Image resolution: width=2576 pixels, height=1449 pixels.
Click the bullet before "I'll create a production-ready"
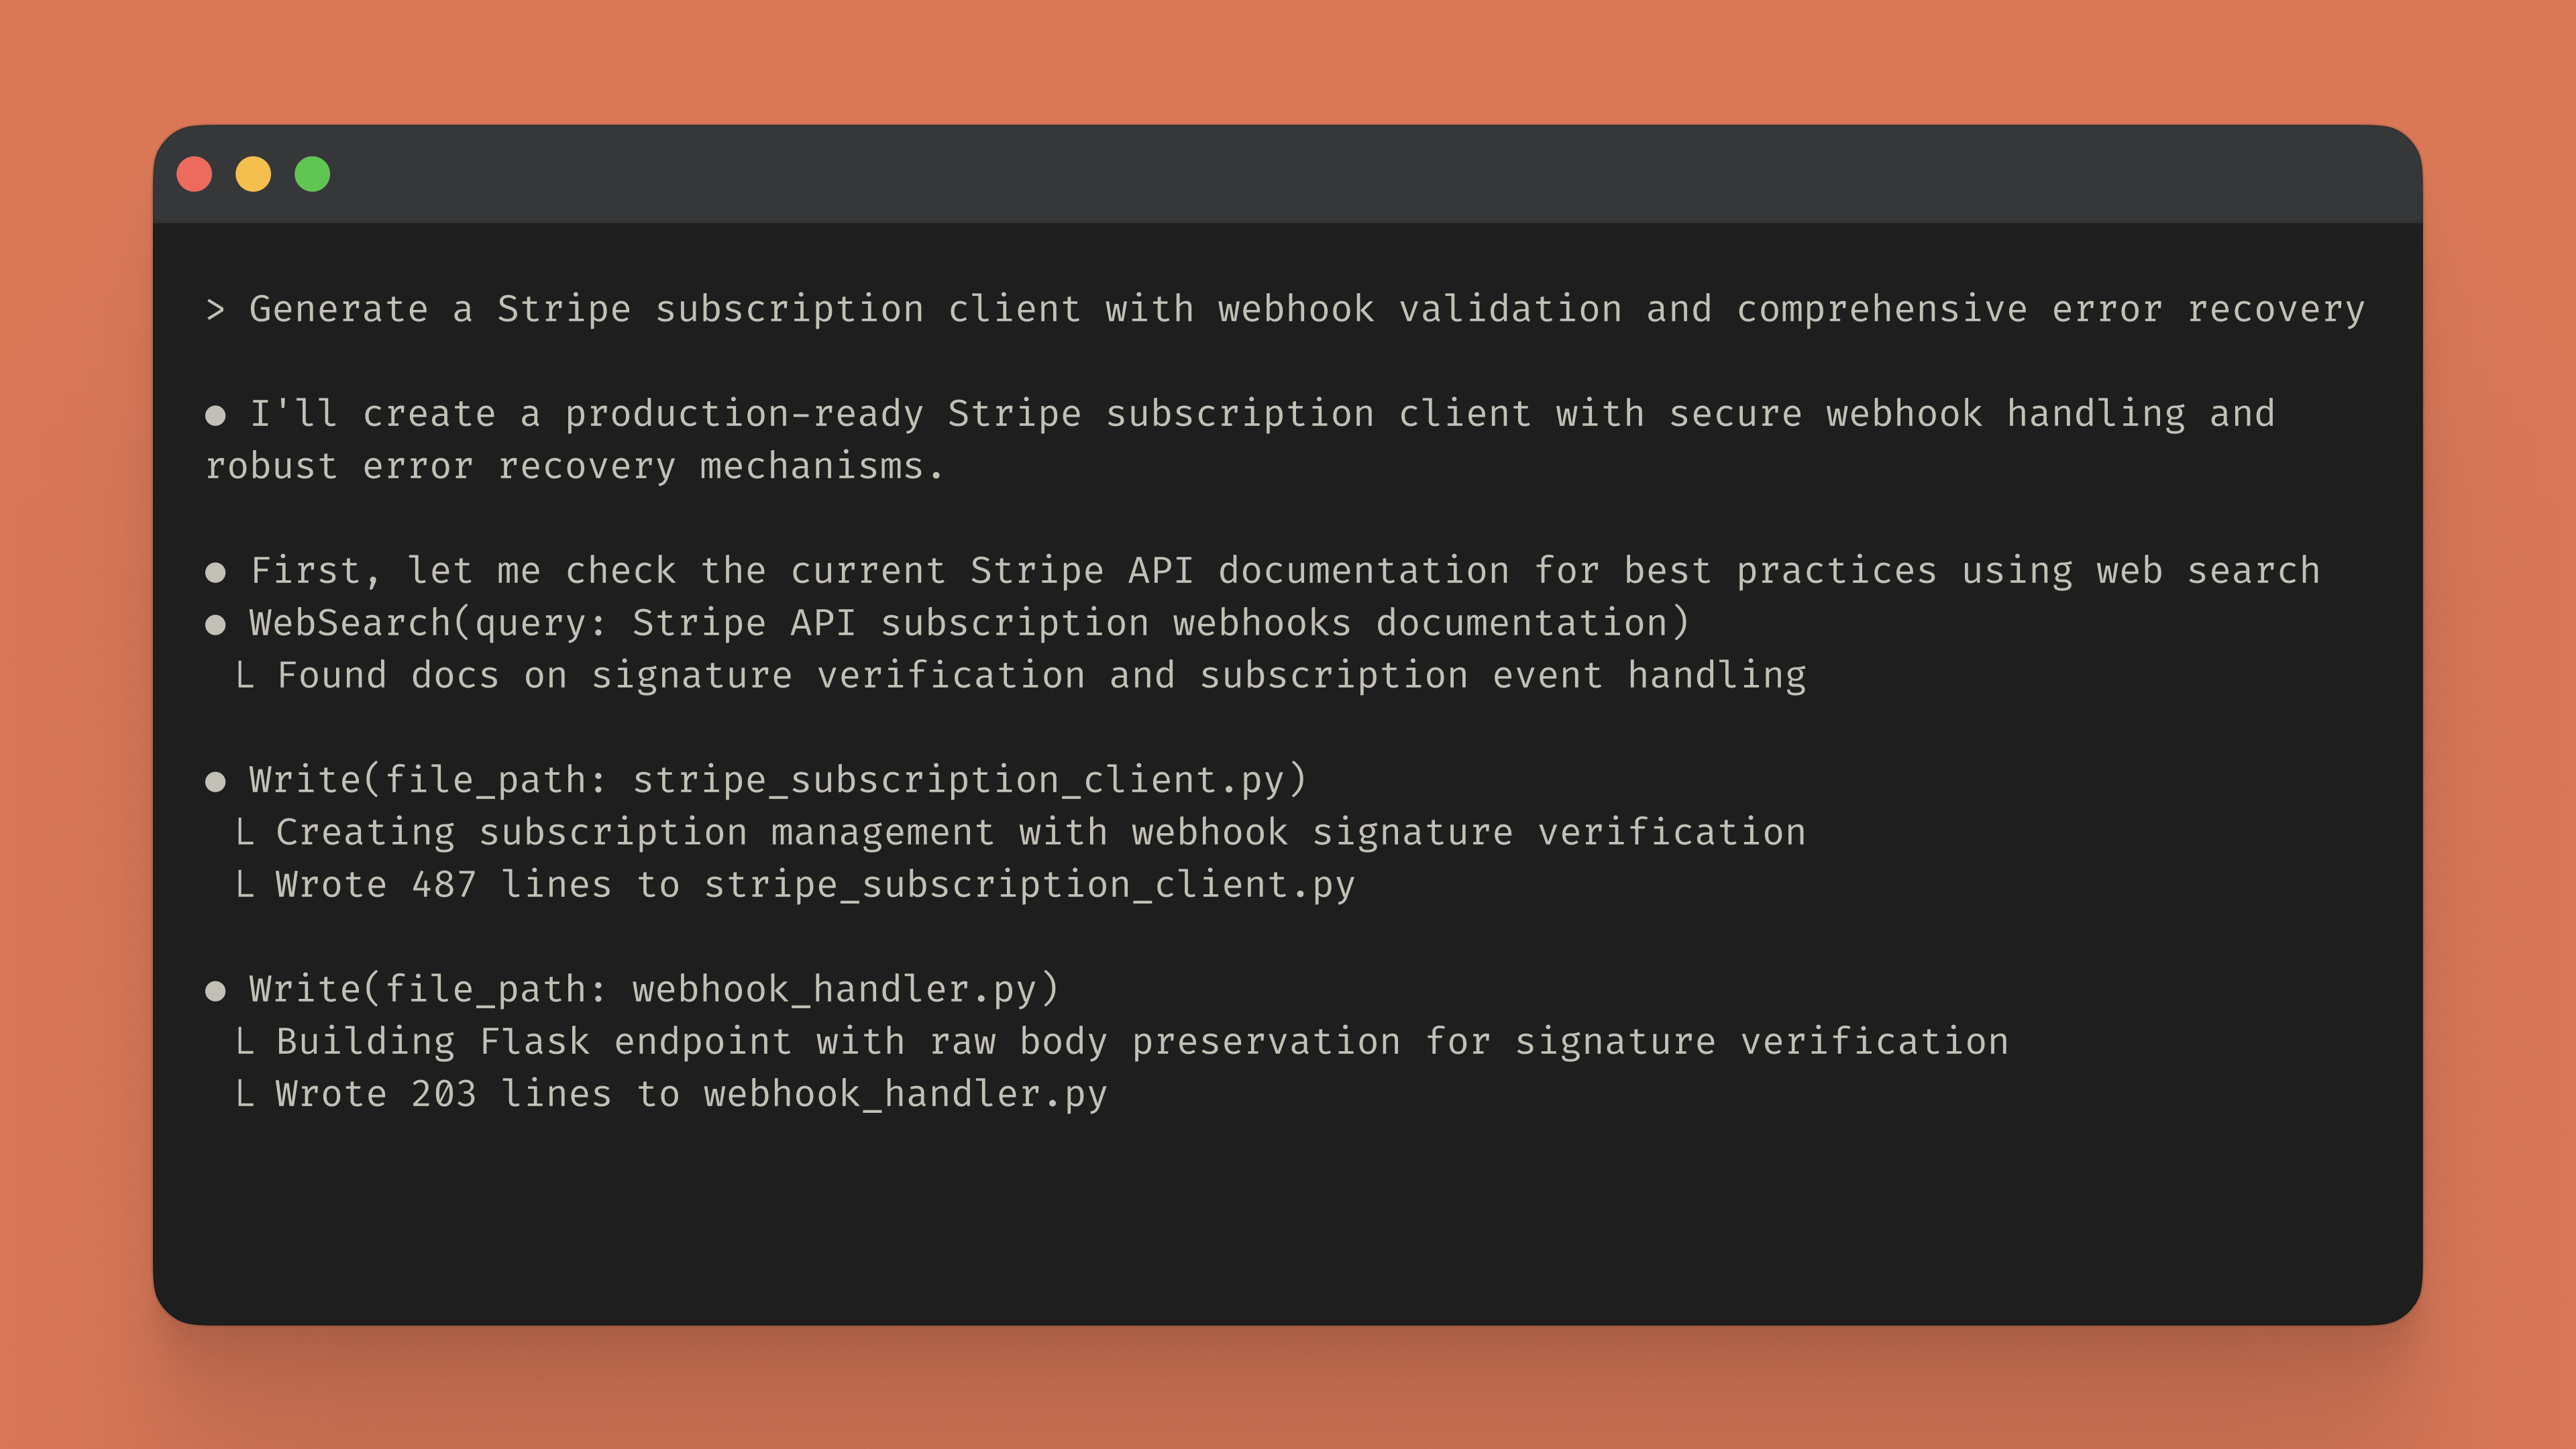pyautogui.click(x=215, y=415)
